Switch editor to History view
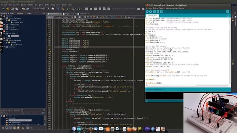The height and width of the screenshot is (133, 237). [x=66, y=17]
